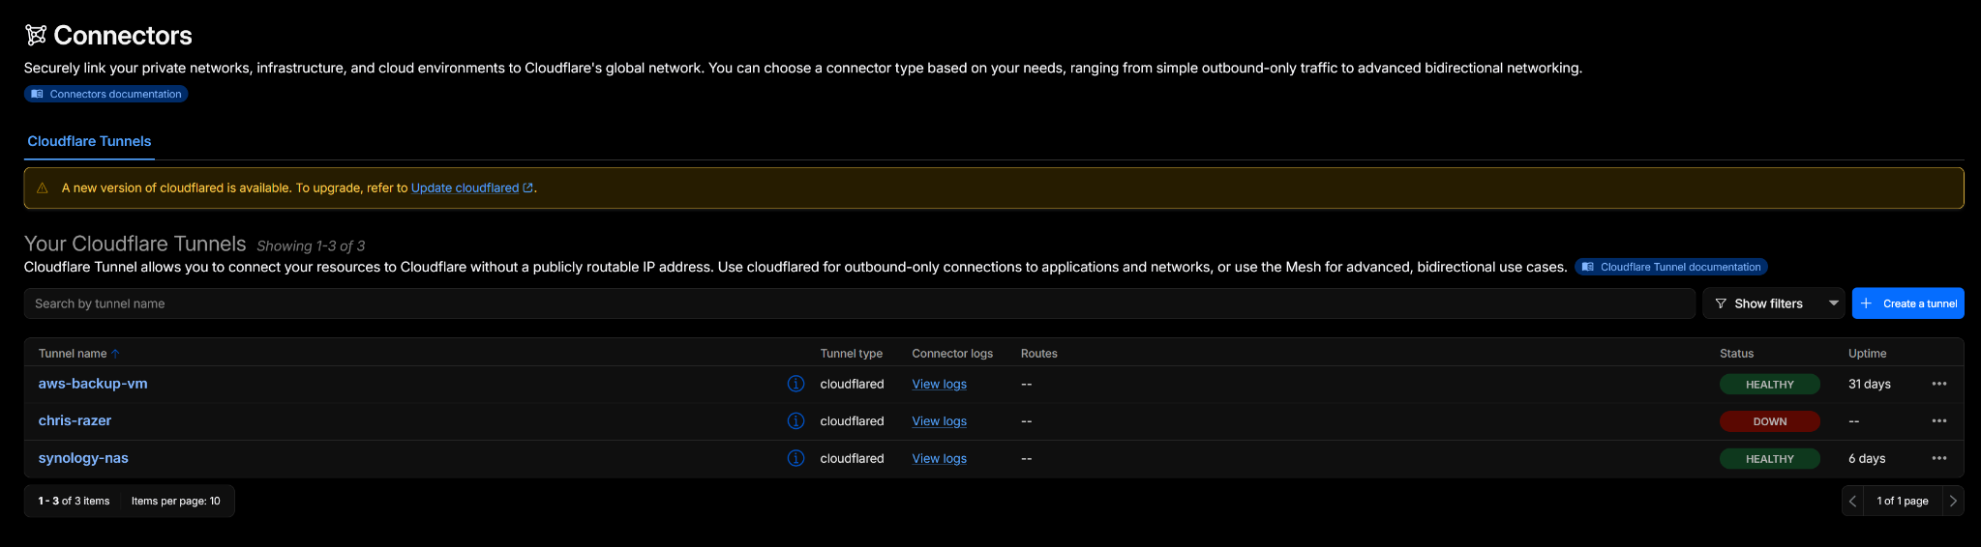Click the Status column header
Image resolution: width=1981 pixels, height=547 pixels.
pyautogui.click(x=1736, y=354)
